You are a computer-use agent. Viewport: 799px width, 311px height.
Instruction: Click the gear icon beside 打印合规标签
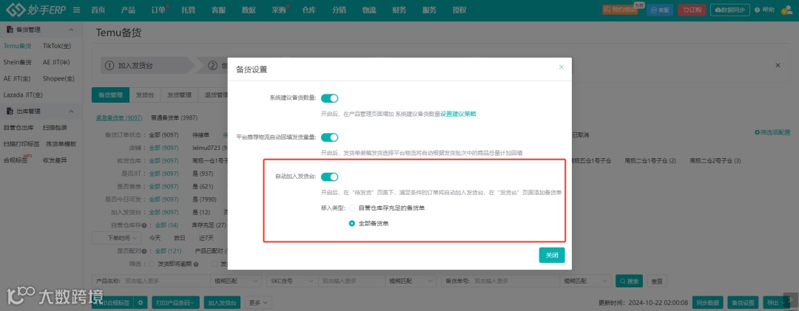coord(141,302)
